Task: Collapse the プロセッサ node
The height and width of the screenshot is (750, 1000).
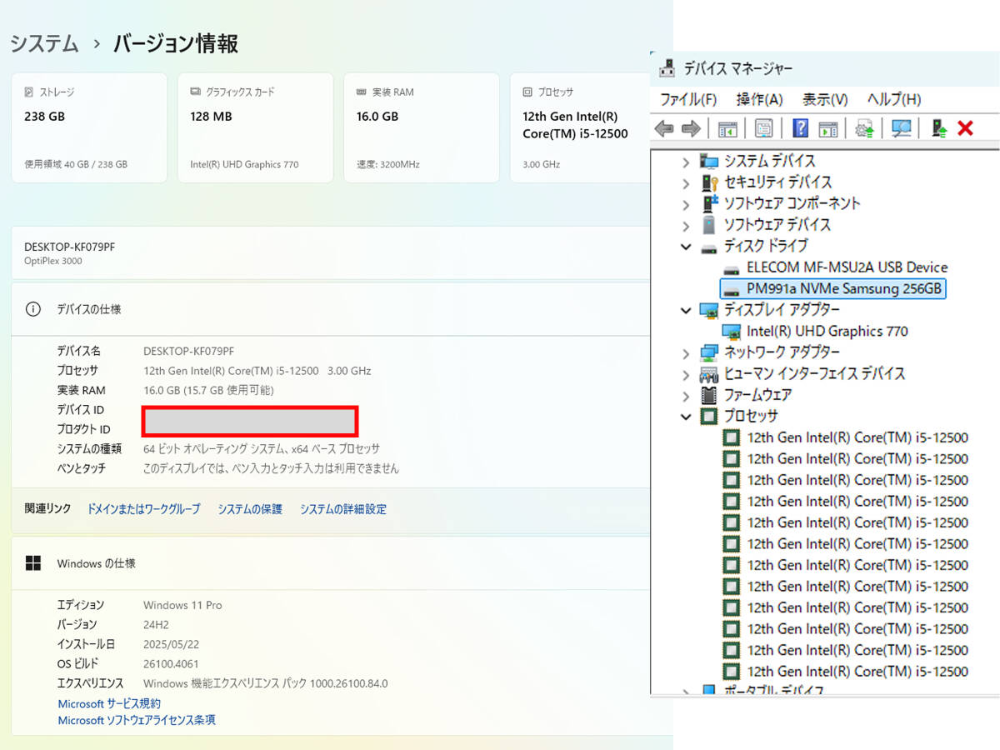Action: 686,416
